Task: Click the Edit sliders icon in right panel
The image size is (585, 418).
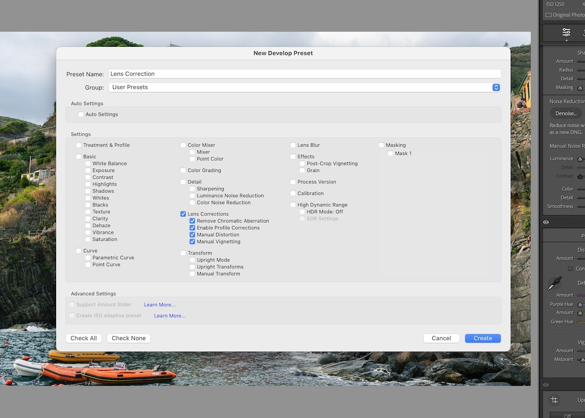Action: 566,32
